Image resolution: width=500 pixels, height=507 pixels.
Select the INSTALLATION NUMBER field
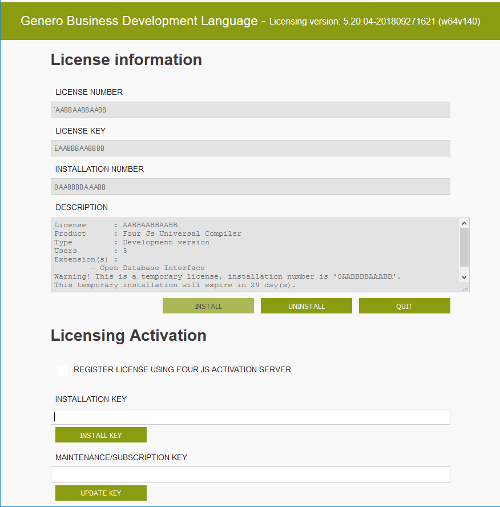tap(250, 186)
